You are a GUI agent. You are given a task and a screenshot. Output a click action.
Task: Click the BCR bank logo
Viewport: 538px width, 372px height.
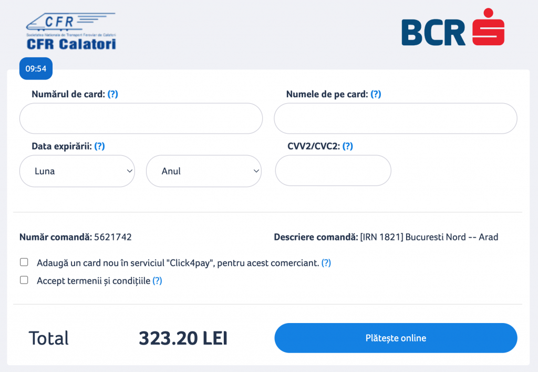(x=453, y=26)
